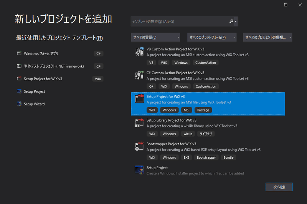307x204 pixels.
Task: Select Bootstrapper Project for WiX v3 title
Action: tap(171, 144)
